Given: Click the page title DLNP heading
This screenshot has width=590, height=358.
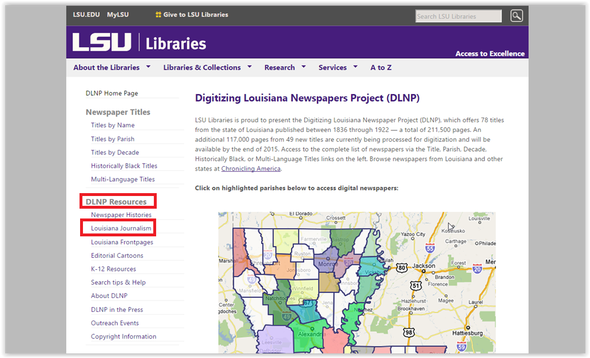Looking at the screenshot, I should (x=307, y=98).
